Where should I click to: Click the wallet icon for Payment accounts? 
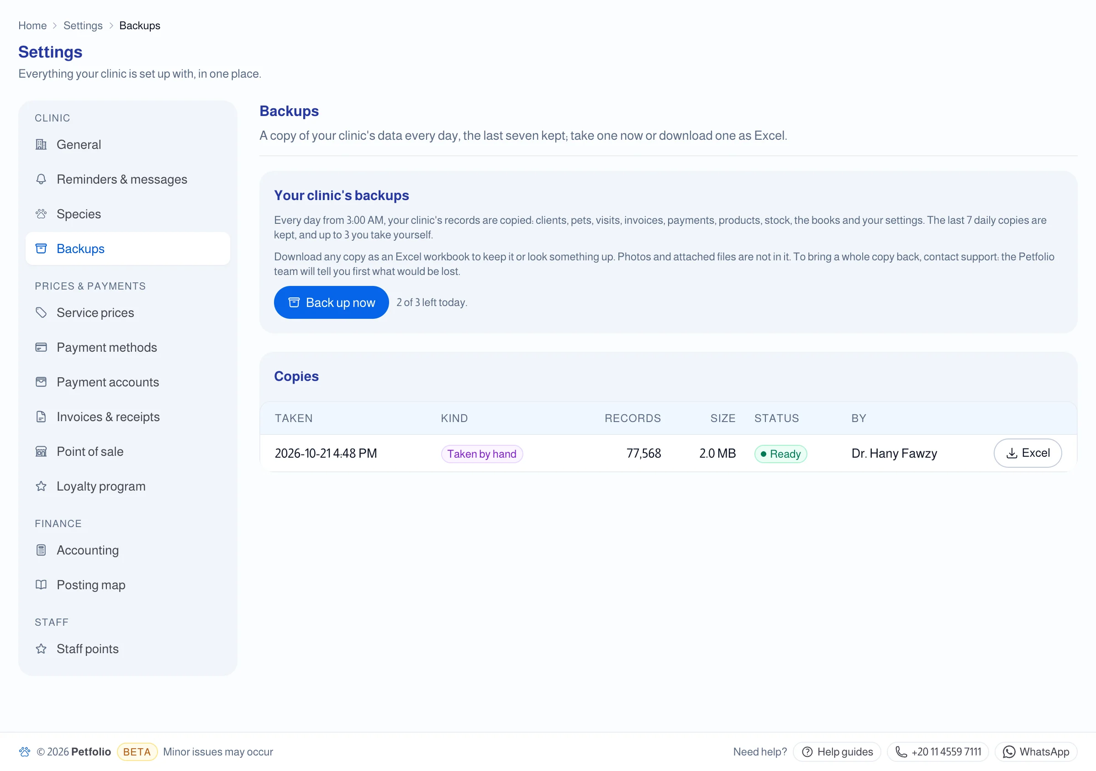point(41,382)
